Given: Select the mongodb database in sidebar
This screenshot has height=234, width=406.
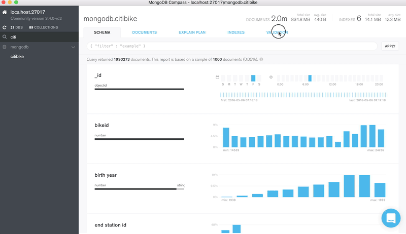Looking at the screenshot, I should tap(19, 47).
